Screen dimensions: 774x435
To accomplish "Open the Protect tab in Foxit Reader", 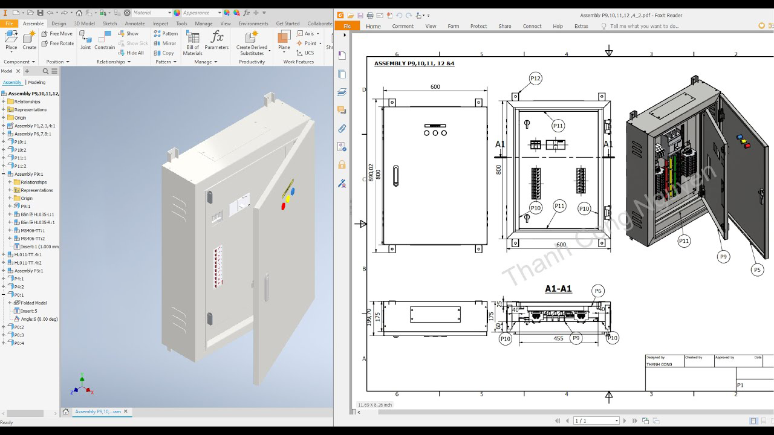I will click(478, 26).
